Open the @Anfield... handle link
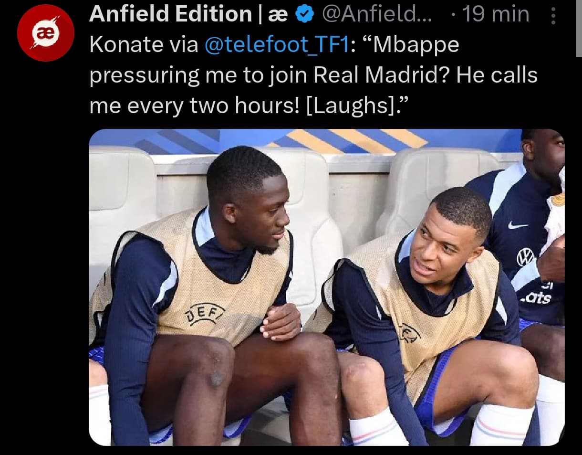This screenshot has width=582, height=455. click(377, 15)
